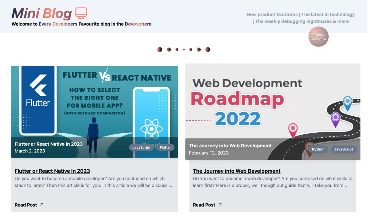The image size is (368, 216).
Task: Open the Flutter vs React Native thumbnail
Action: [95, 112]
